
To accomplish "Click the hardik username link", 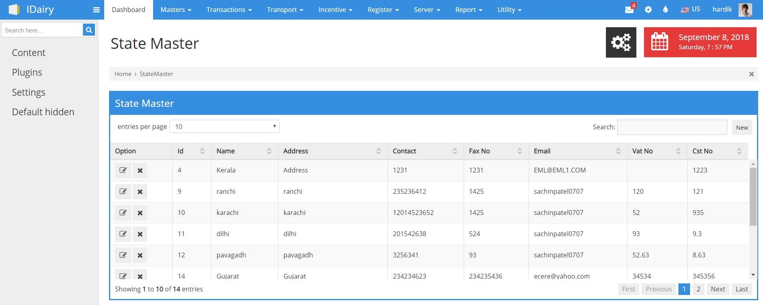I will tap(722, 9).
